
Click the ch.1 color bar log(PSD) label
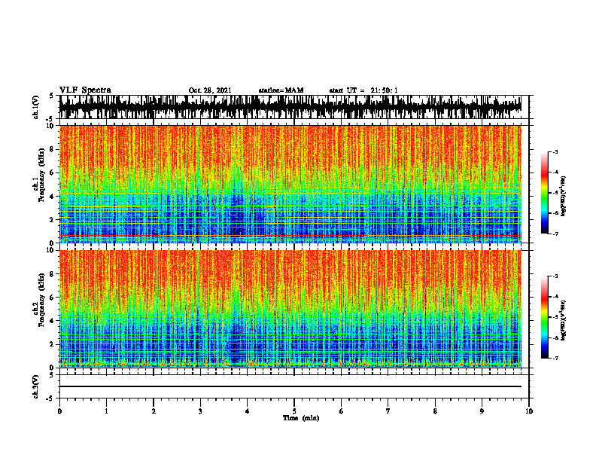[x=564, y=196]
